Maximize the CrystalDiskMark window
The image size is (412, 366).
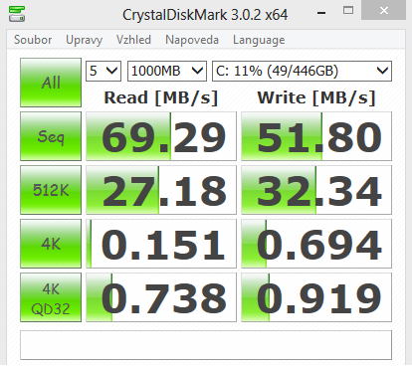(x=348, y=11)
